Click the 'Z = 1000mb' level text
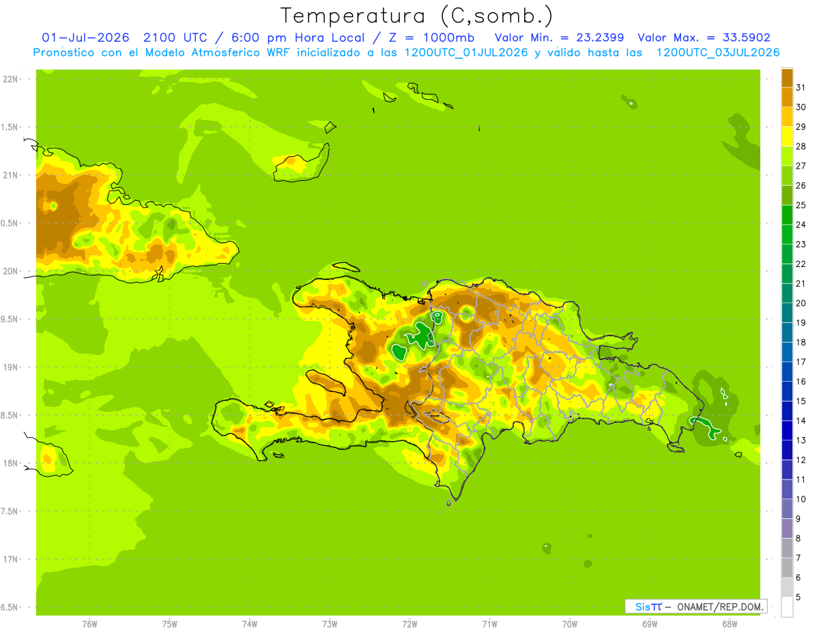Image resolution: width=819 pixels, height=633 pixels. pyautogui.click(x=433, y=38)
